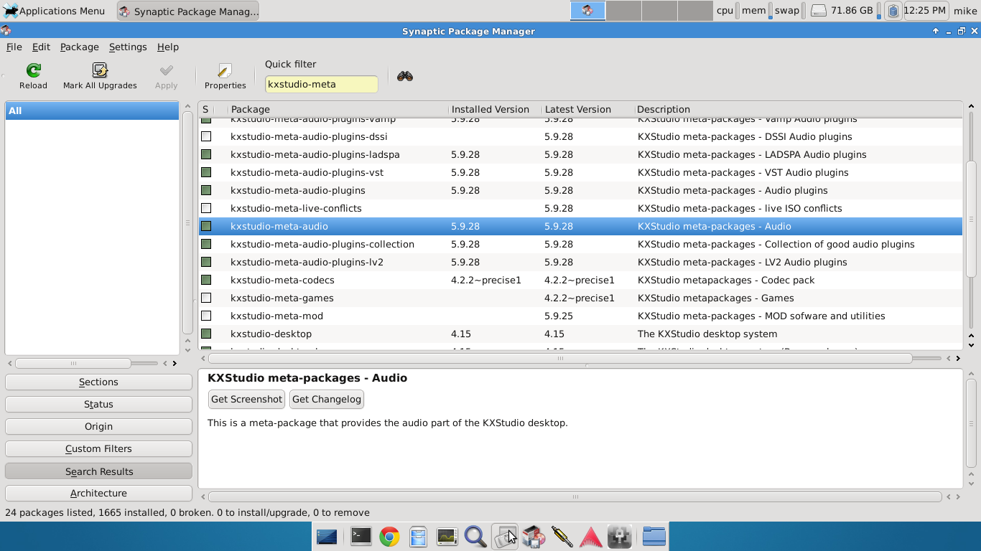Open the blue folder icon in the dock
The height and width of the screenshot is (551, 981).
[654, 537]
